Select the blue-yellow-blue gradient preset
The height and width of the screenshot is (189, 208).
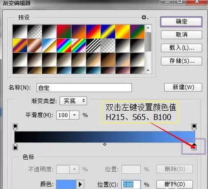[108, 31]
